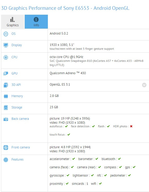Click the flash check mark
149x192 pixels.
click(x=108, y=126)
